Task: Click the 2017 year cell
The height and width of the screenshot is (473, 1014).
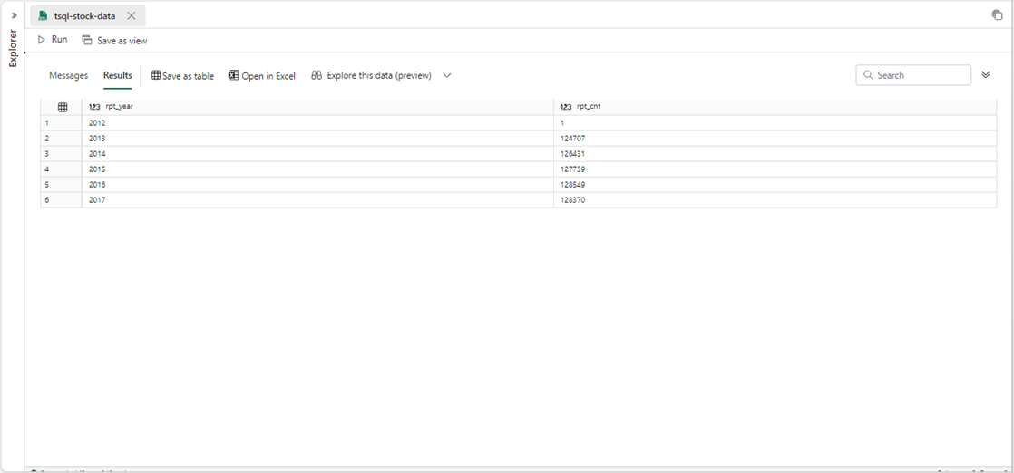Action: [x=317, y=200]
